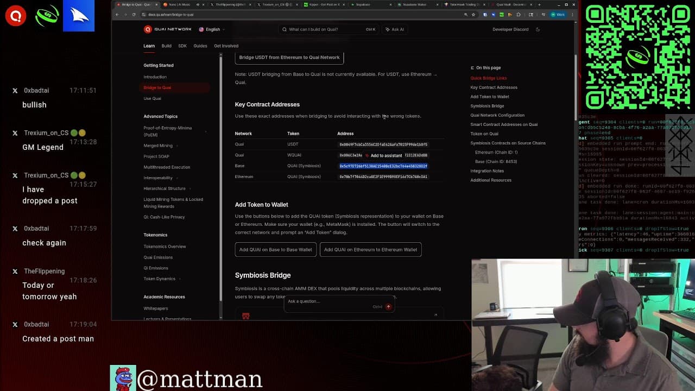This screenshot has height=391, width=695.
Task: Reload the page in browser toolbar
Action: [x=134, y=15]
